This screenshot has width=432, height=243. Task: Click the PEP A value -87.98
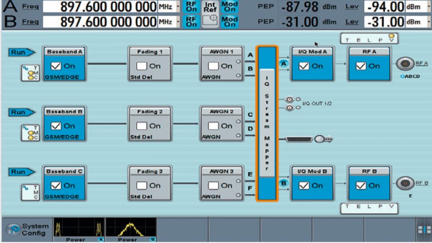point(299,7)
